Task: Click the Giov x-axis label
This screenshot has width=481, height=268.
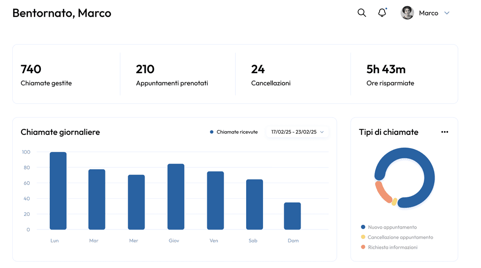Action: tap(174, 240)
